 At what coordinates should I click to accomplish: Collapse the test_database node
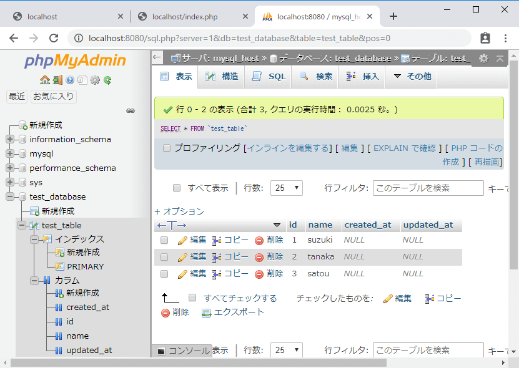pos(10,196)
